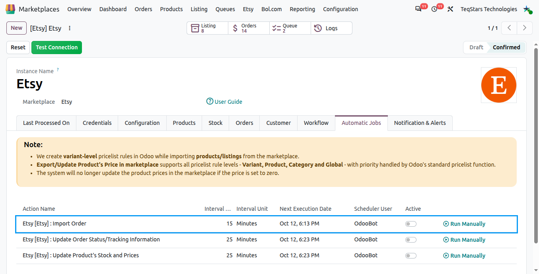The width and height of the screenshot is (539, 274).
Task: Sort by Action Name column header
Action: point(39,209)
